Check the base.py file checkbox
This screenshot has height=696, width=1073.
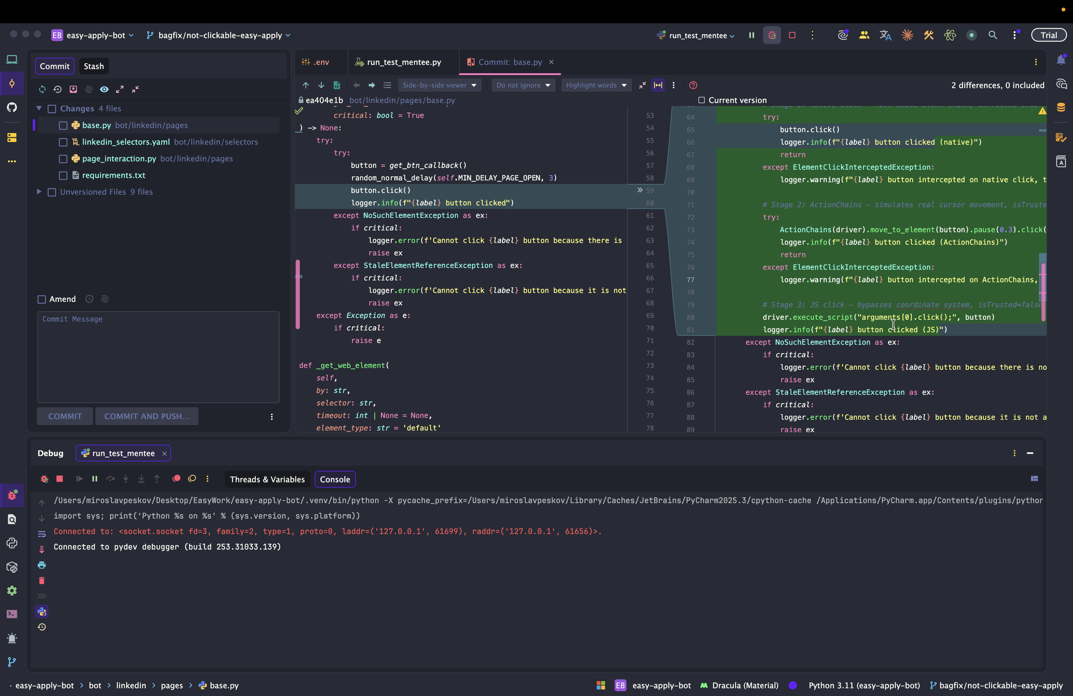coord(63,126)
